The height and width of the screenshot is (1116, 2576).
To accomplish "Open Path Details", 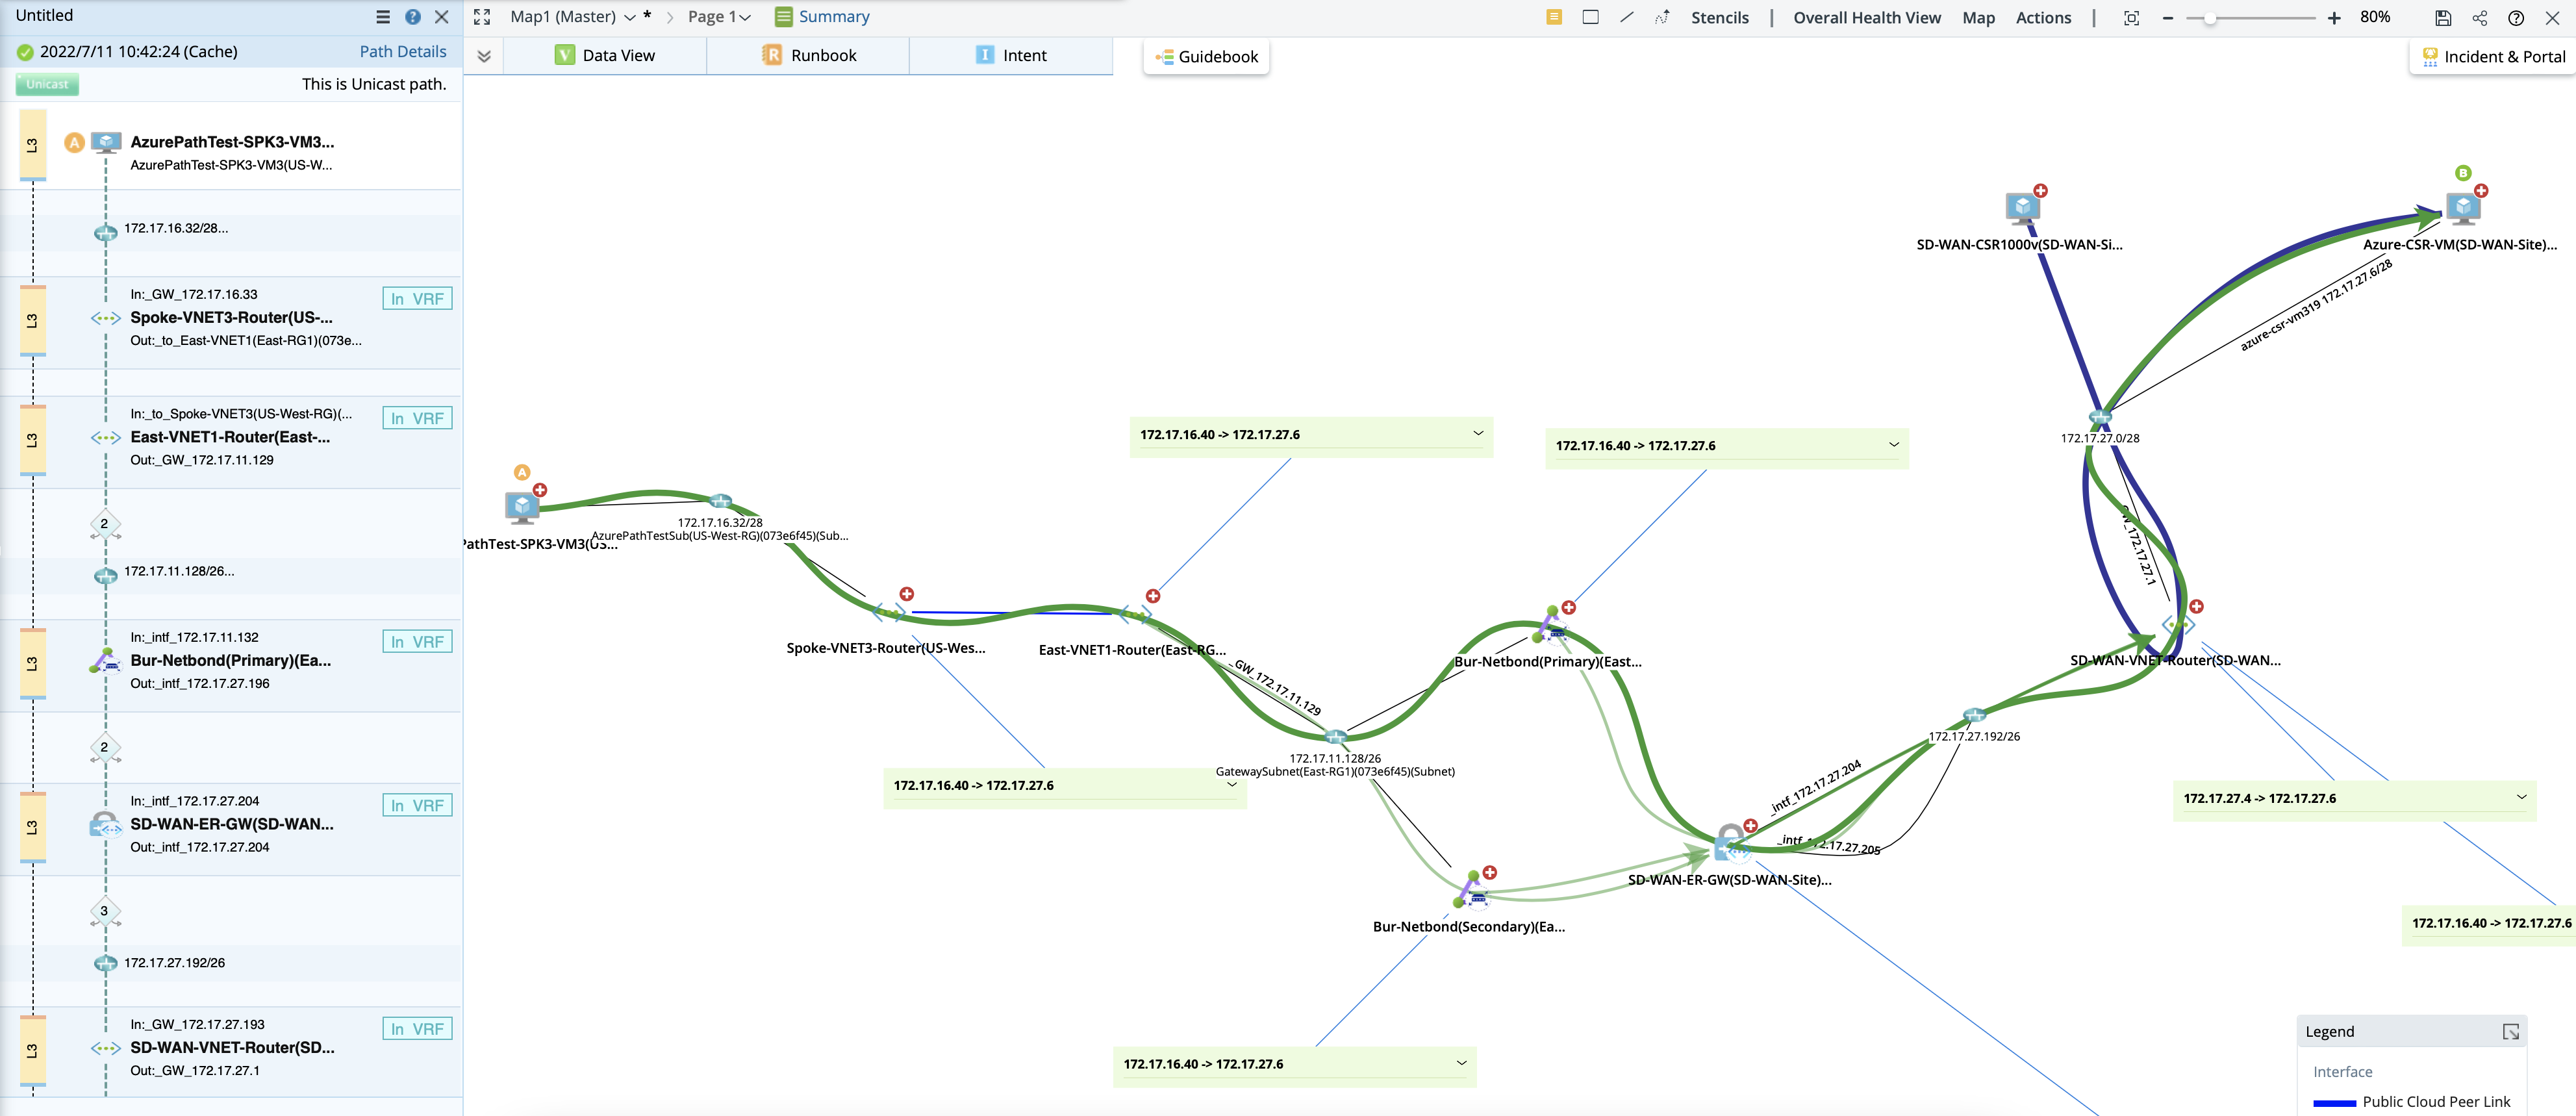I will (403, 50).
